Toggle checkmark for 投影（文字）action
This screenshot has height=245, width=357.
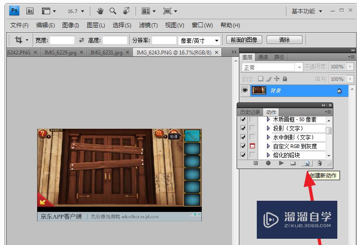coord(243,128)
